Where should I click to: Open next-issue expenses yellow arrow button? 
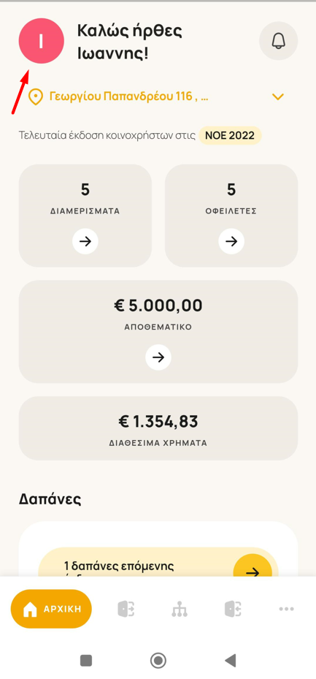pos(253,566)
